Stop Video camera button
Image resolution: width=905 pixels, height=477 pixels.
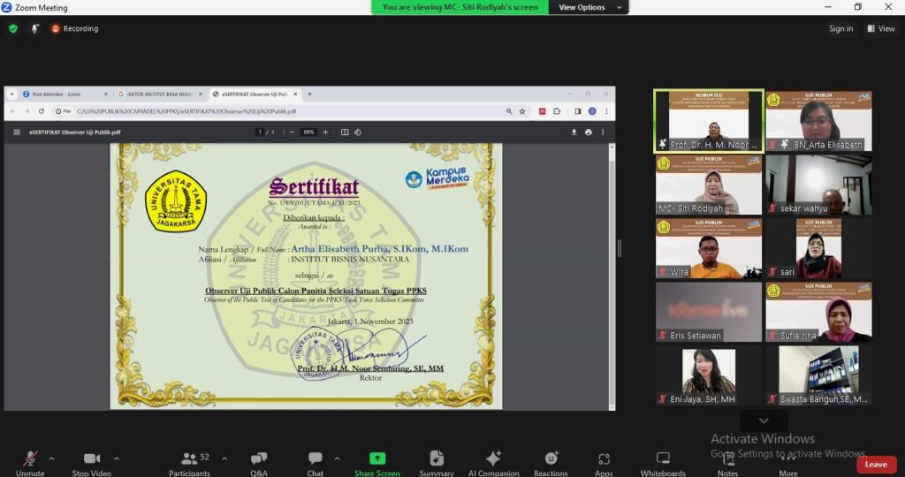click(91, 463)
